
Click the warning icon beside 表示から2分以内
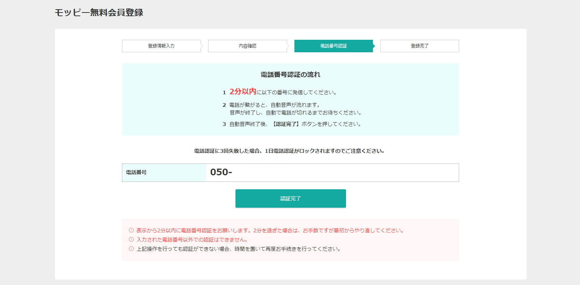[x=131, y=231]
